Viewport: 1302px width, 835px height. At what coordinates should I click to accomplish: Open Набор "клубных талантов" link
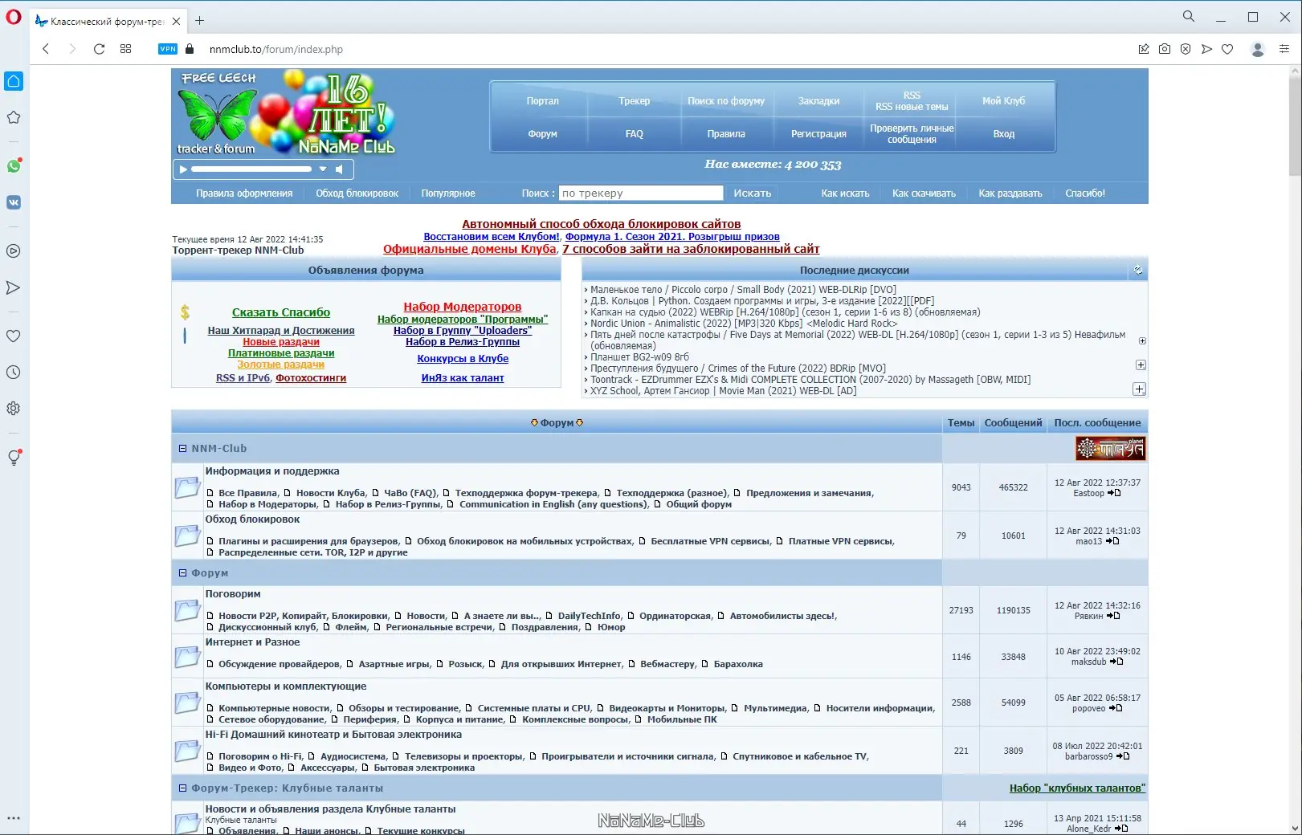click(1077, 788)
